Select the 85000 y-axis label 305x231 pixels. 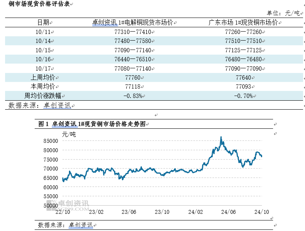(x=50, y=141)
